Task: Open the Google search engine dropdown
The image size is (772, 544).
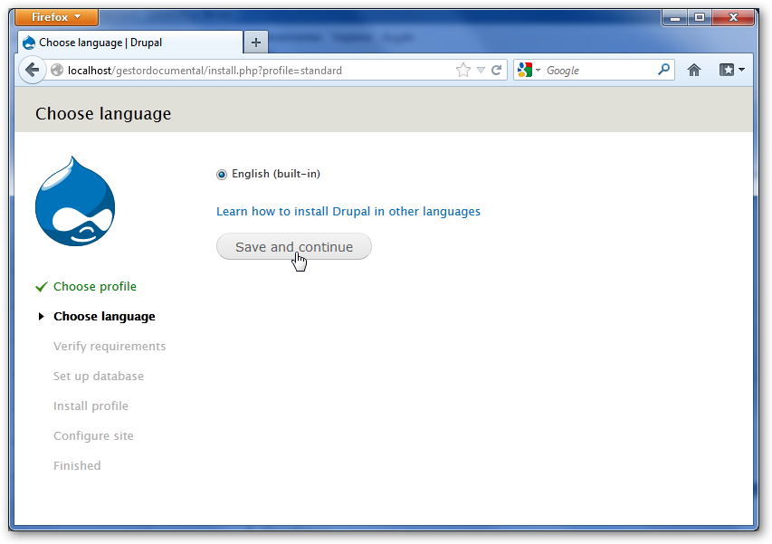Action: point(528,70)
